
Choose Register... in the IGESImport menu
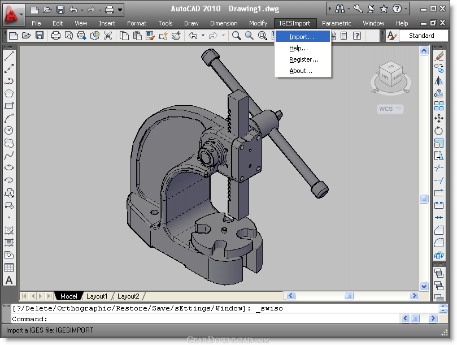(303, 59)
